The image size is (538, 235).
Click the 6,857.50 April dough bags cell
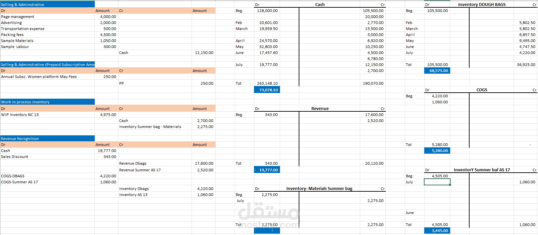pyautogui.click(x=525, y=35)
